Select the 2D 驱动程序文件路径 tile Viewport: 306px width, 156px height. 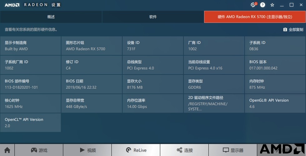[x=214, y=103]
